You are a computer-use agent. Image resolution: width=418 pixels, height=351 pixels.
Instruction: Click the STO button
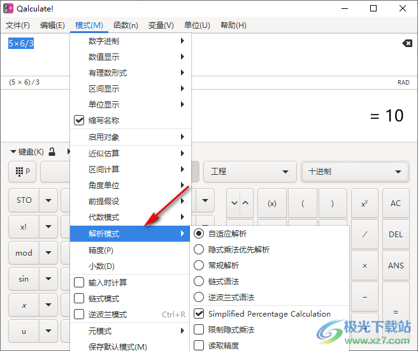(24, 200)
